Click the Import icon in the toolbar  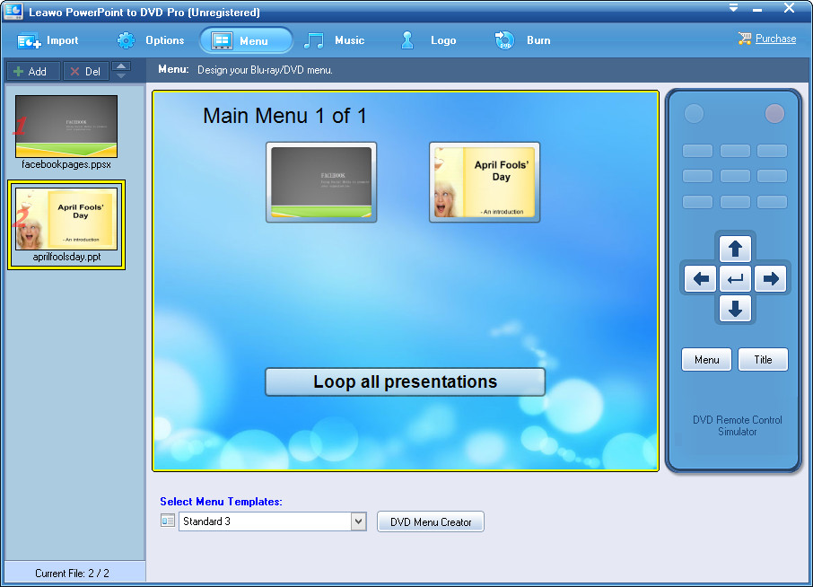29,41
